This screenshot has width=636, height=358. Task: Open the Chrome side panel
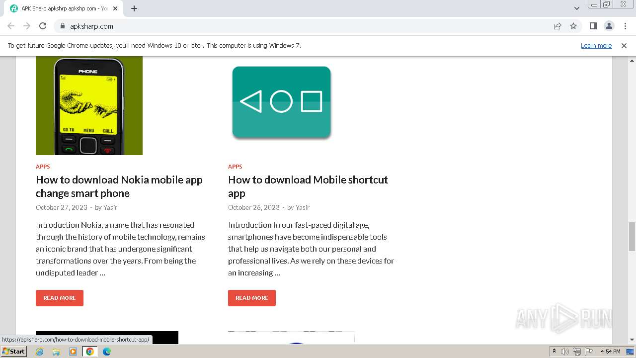click(x=593, y=26)
